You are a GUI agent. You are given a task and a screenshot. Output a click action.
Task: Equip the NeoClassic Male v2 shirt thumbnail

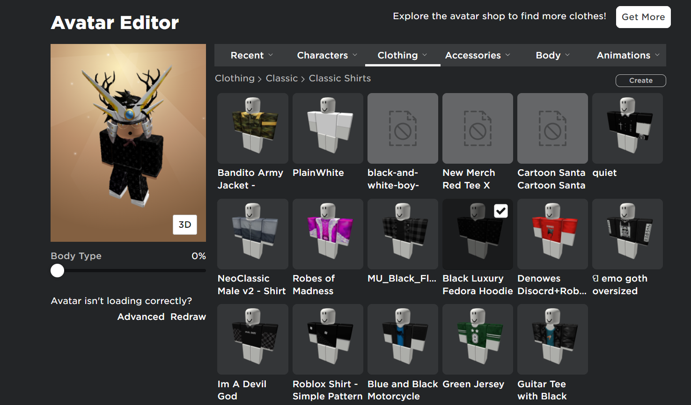pyautogui.click(x=253, y=234)
